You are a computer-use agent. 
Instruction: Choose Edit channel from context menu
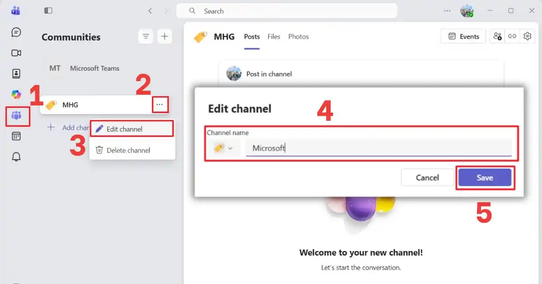(132, 129)
